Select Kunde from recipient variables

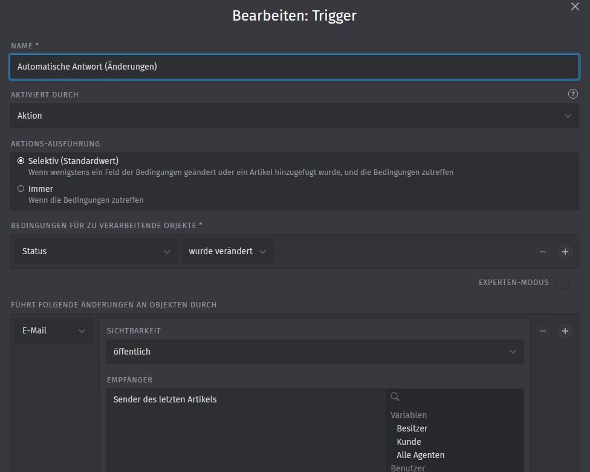click(x=409, y=442)
